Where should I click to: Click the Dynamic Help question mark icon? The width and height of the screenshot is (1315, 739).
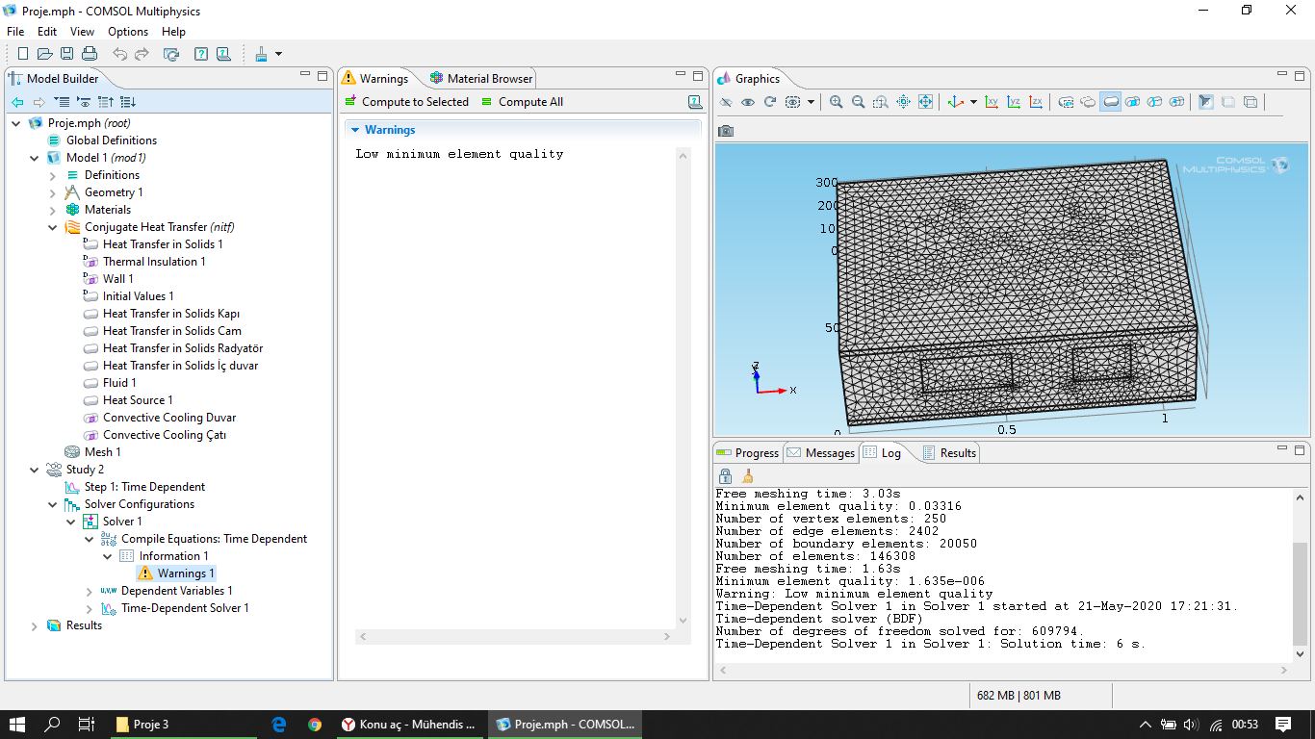pos(201,54)
